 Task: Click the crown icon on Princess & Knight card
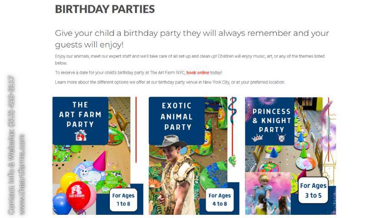click(x=258, y=138)
